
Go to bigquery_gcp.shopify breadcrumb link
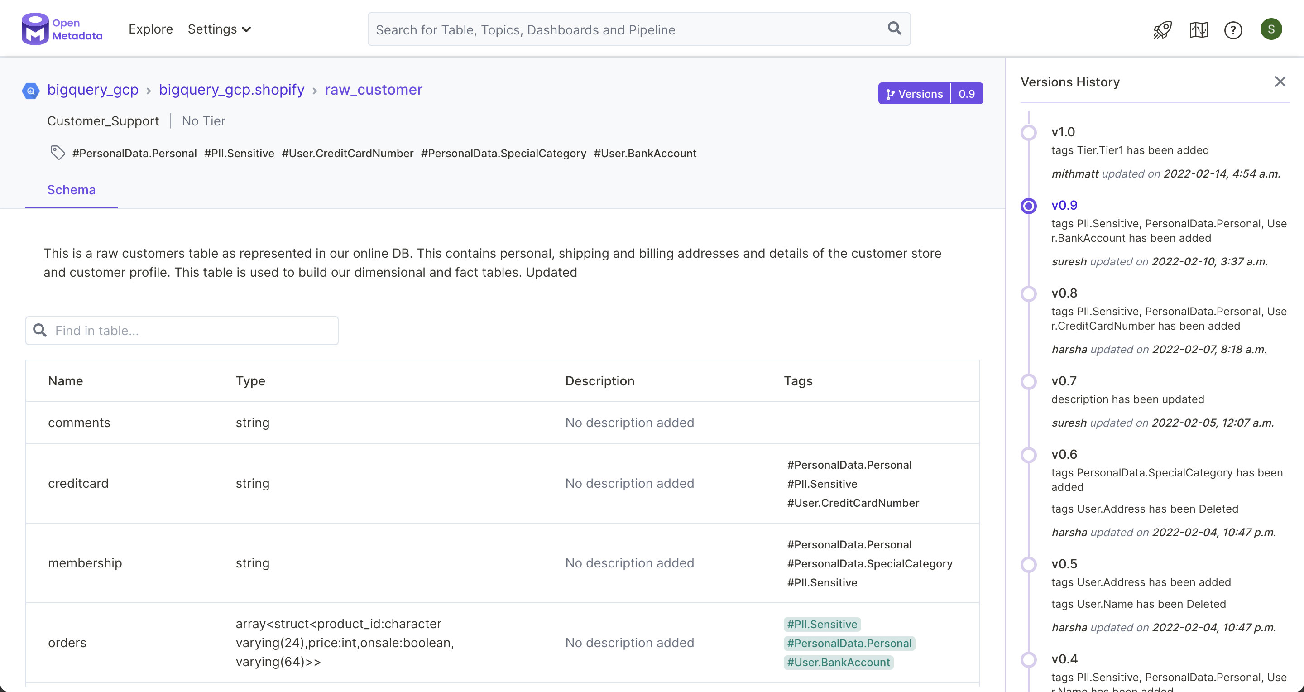[x=231, y=90]
